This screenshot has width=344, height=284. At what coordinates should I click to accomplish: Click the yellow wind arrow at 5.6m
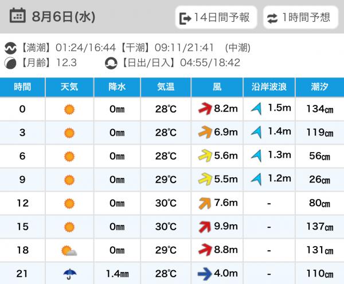[x=205, y=155]
